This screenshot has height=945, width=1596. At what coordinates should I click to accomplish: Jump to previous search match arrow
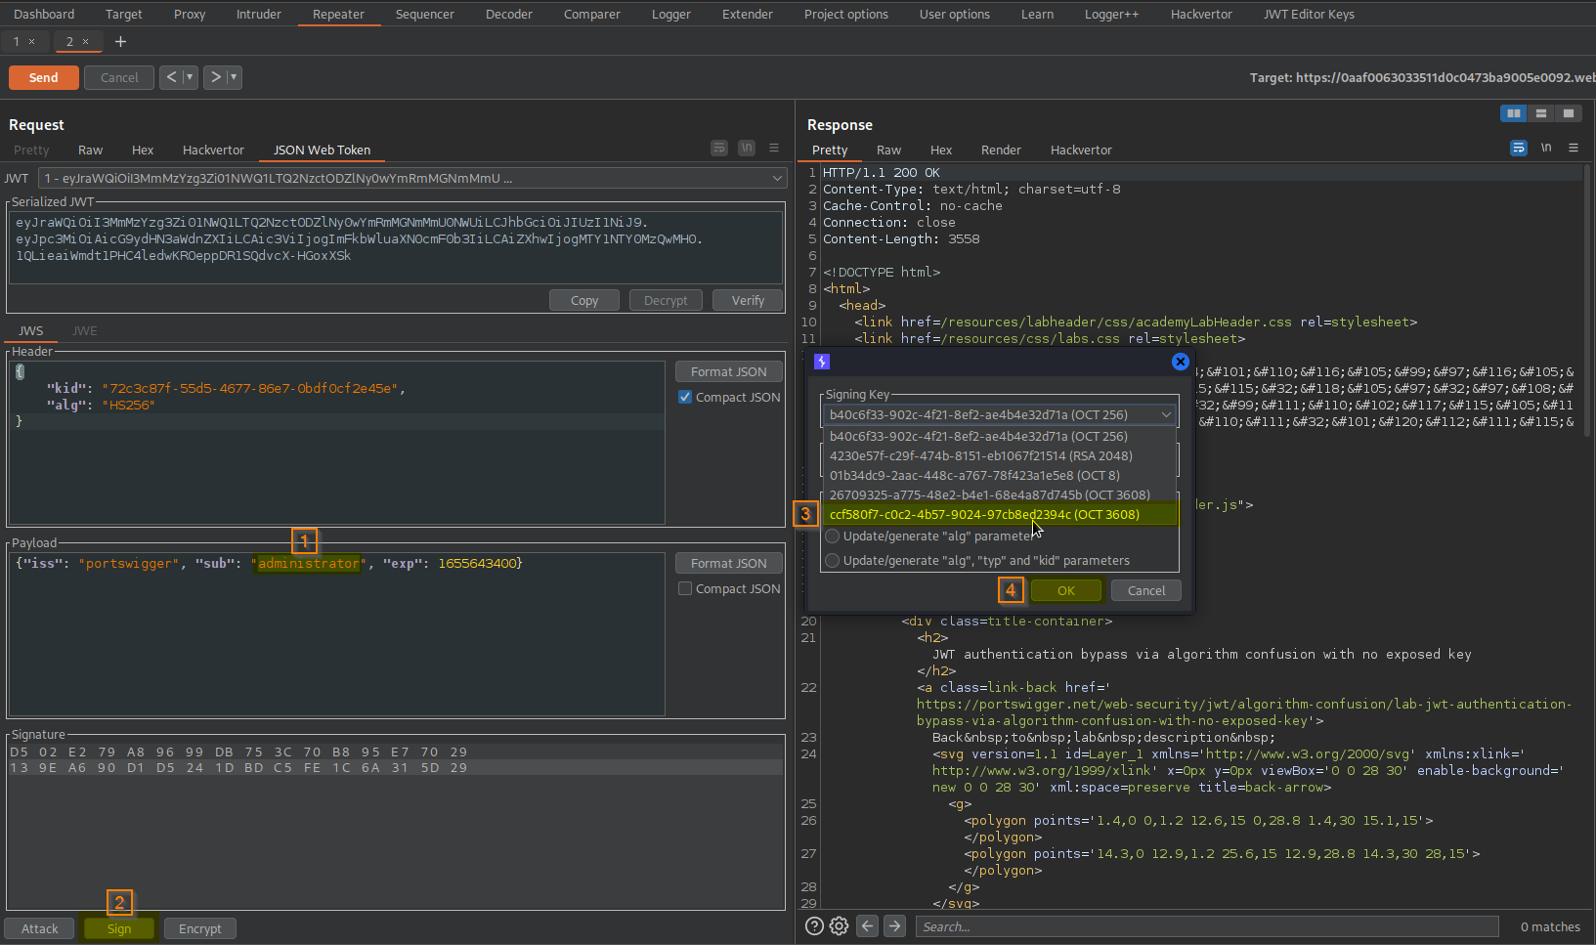pos(868,926)
